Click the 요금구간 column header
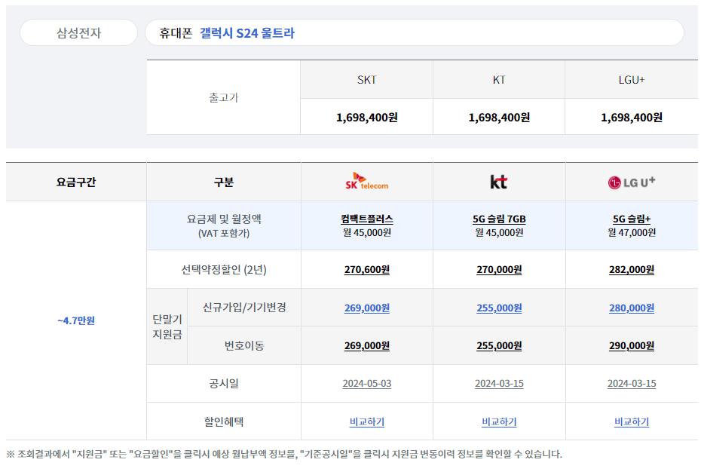 76,182
